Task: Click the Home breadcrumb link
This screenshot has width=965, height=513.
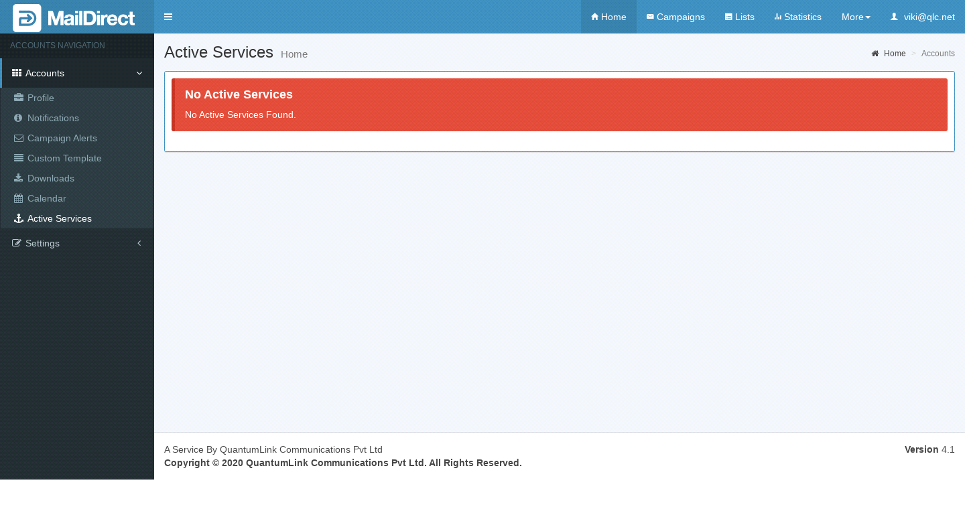Action: pos(894,54)
